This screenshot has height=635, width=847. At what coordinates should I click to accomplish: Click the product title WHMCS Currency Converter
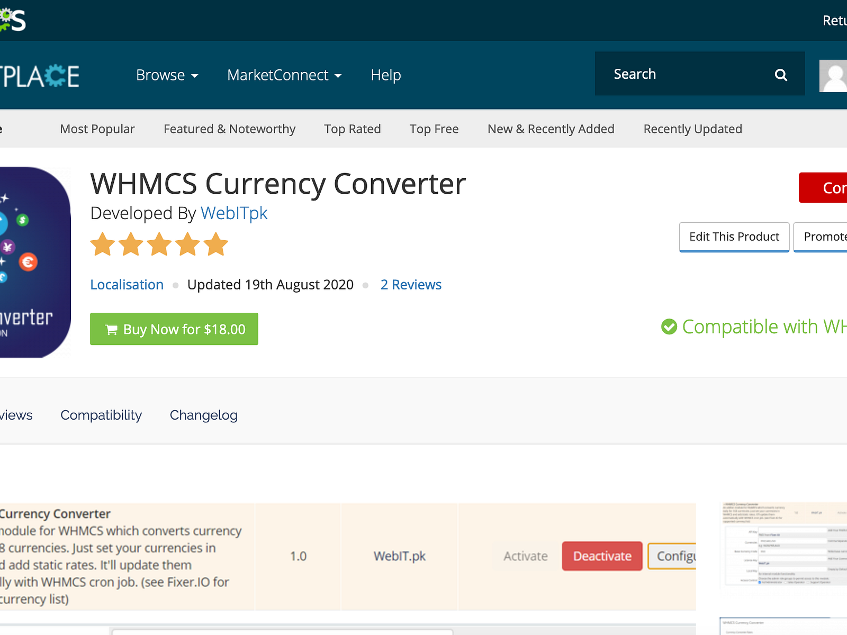click(x=278, y=184)
